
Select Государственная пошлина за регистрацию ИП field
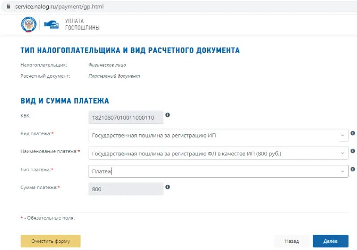coord(218,135)
